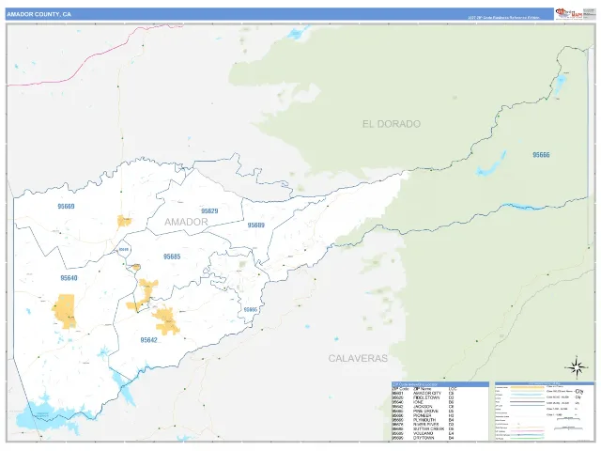The height and width of the screenshot is (451, 601).
Task: Click the orange line at legend top
Action: (x=527, y=387)
